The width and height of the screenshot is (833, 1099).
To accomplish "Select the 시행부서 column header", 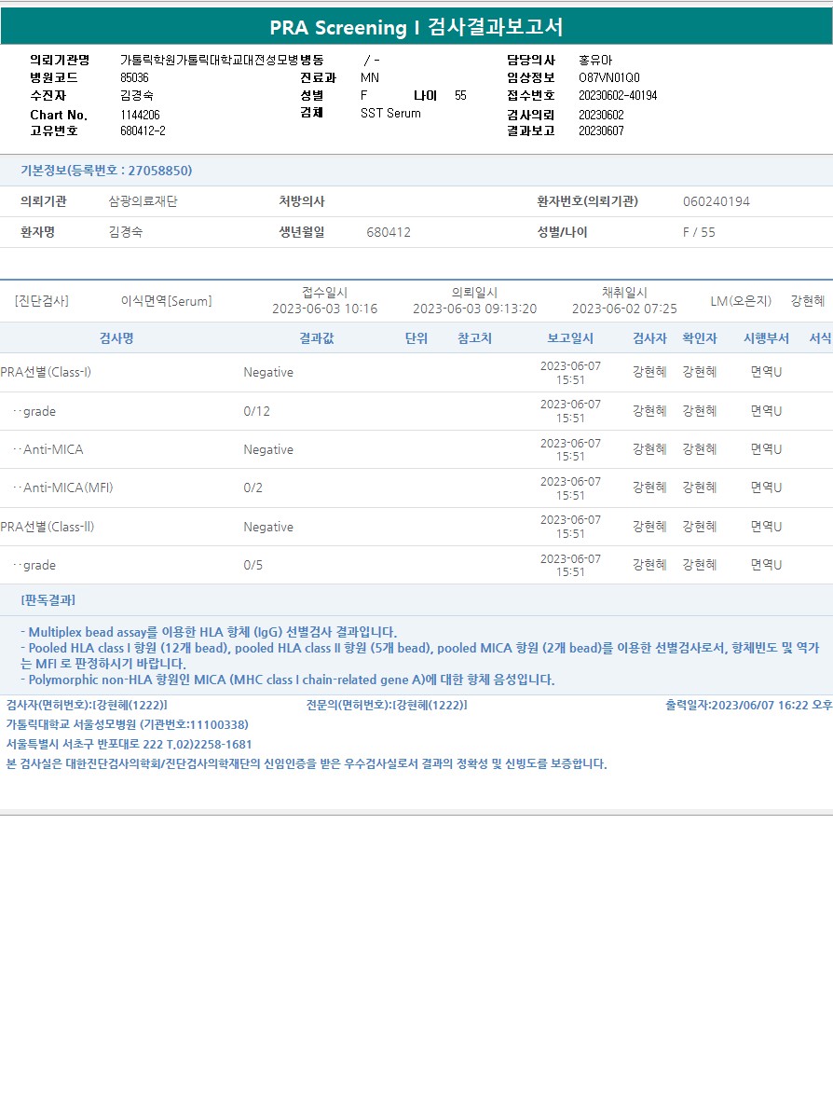I will [766, 337].
